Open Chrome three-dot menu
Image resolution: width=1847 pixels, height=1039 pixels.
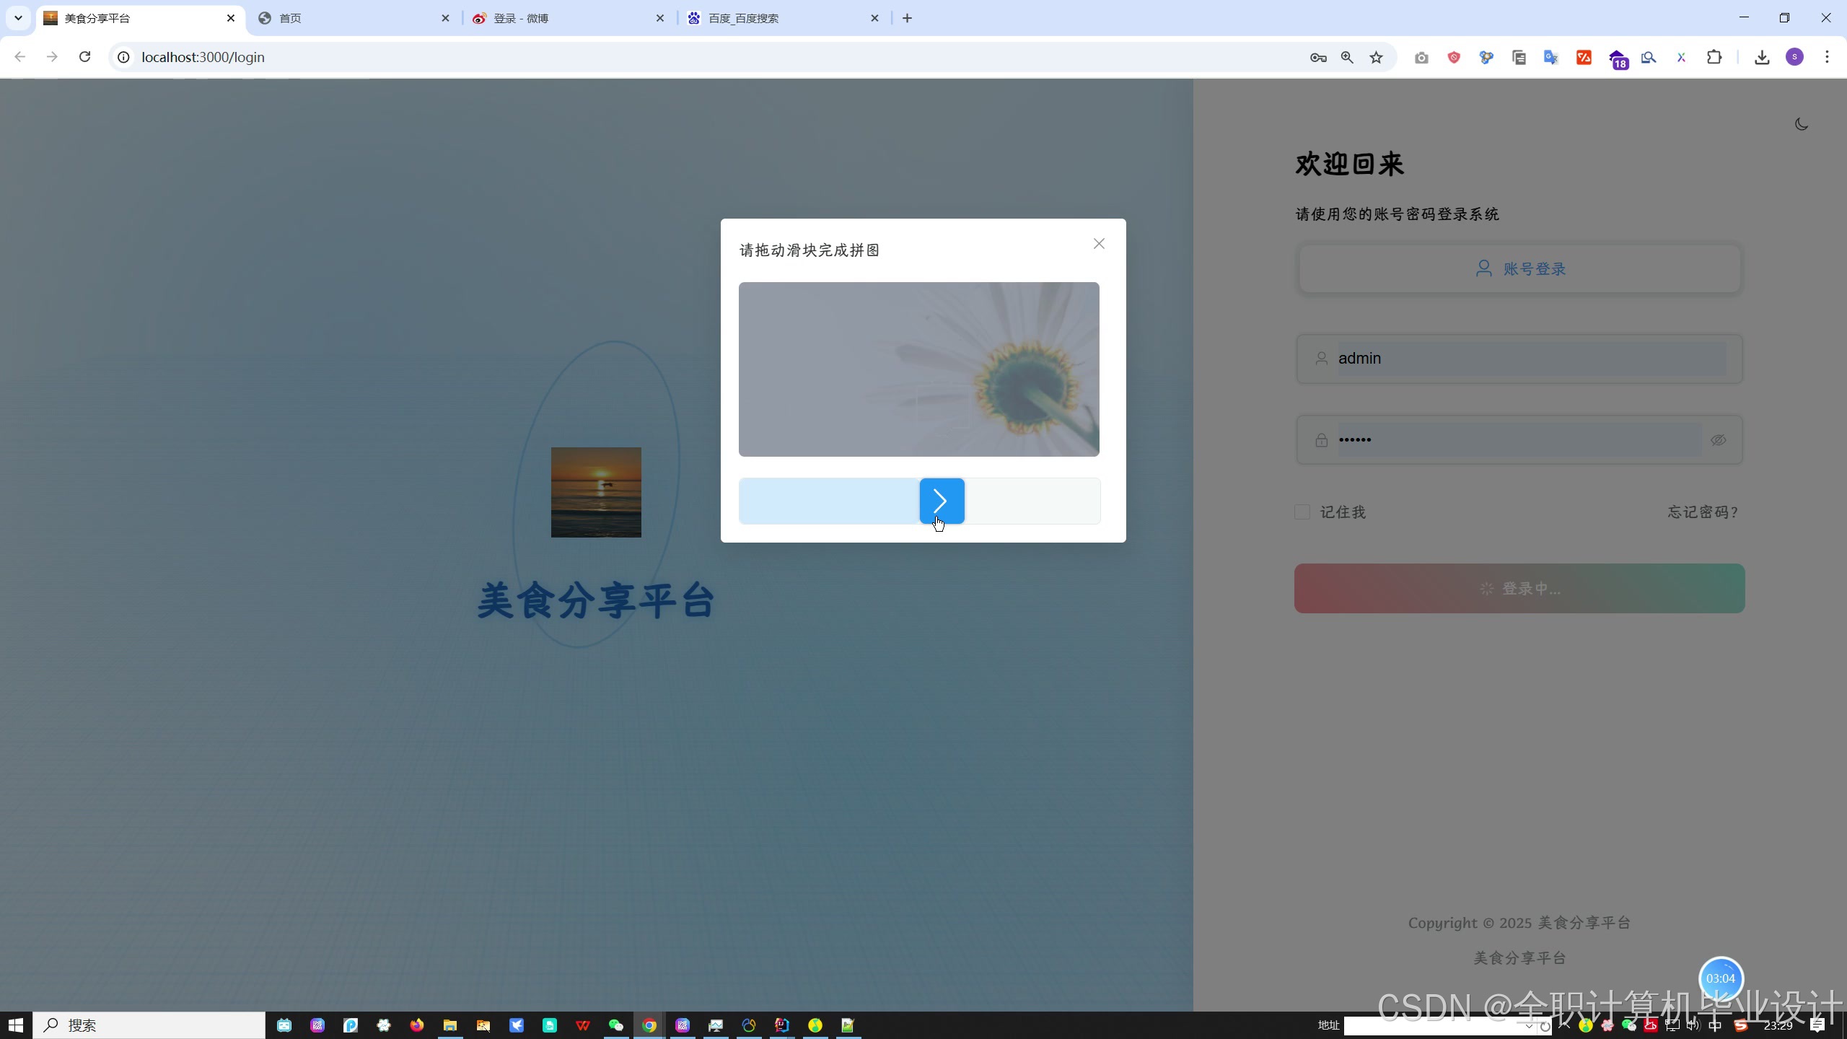(x=1827, y=57)
